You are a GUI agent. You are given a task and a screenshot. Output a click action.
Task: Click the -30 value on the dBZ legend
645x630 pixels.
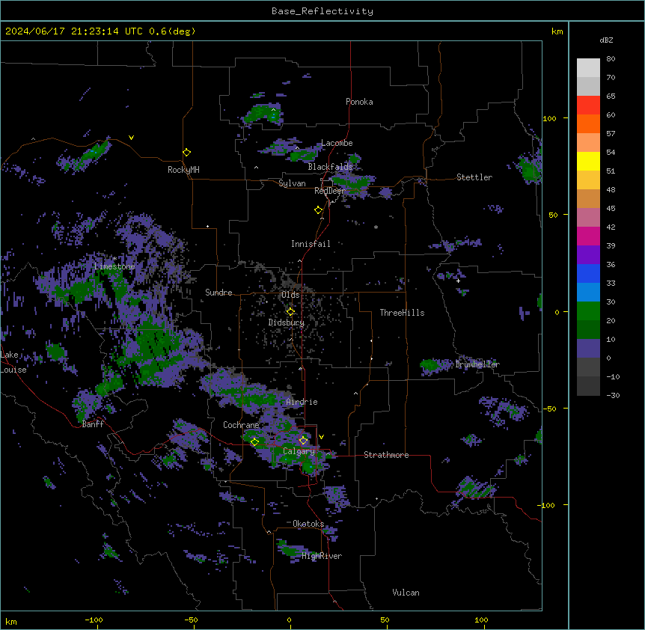pos(613,395)
